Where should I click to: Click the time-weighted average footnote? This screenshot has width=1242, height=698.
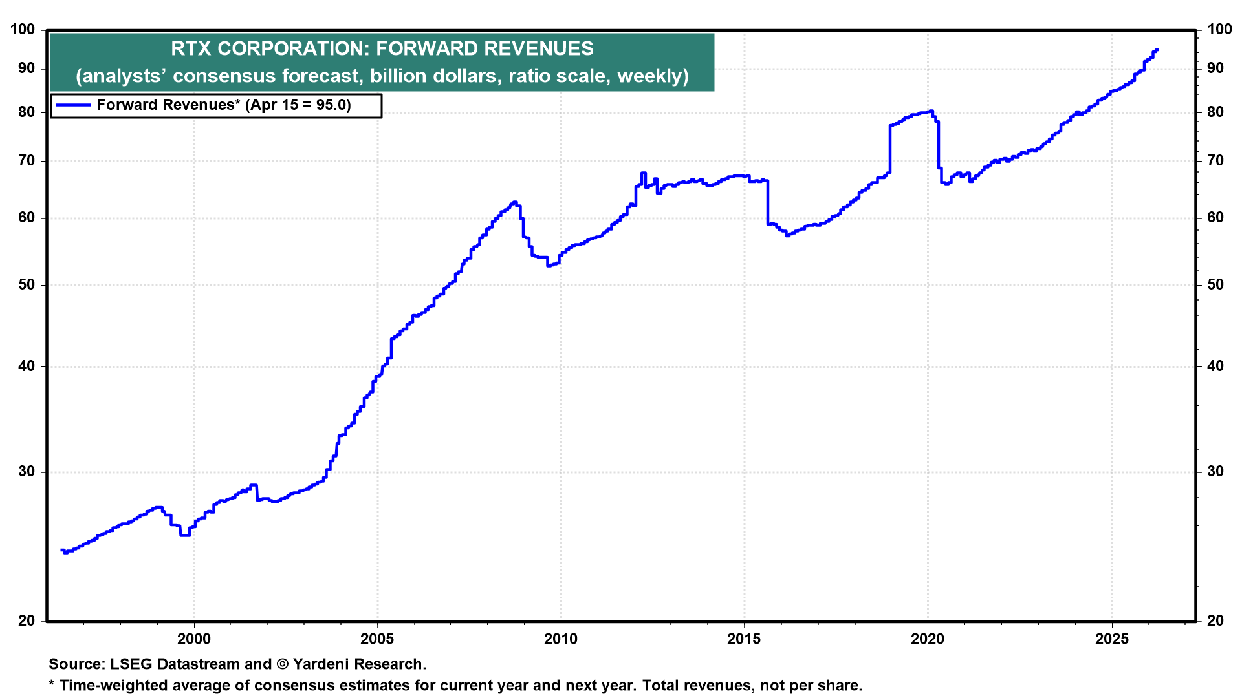(x=455, y=686)
